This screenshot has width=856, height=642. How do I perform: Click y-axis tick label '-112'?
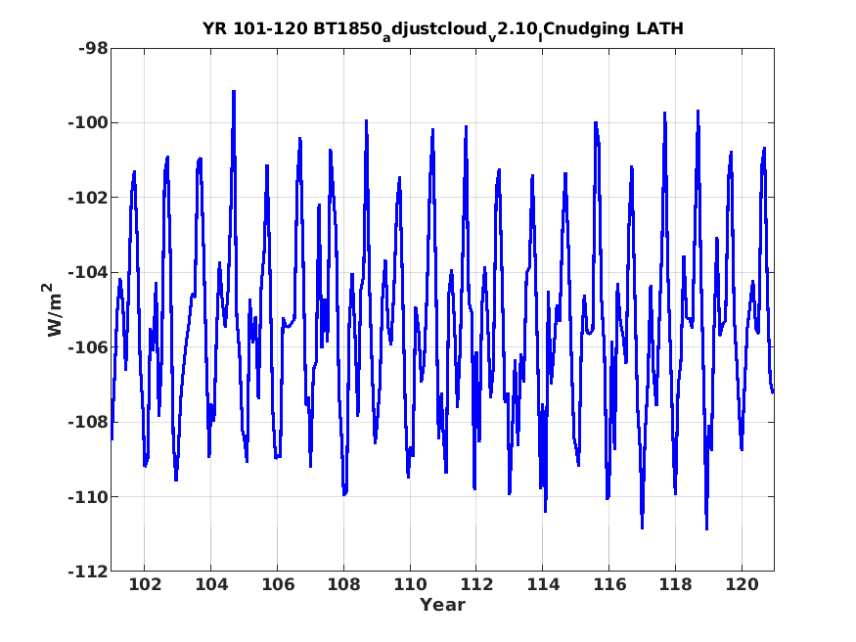point(88,572)
